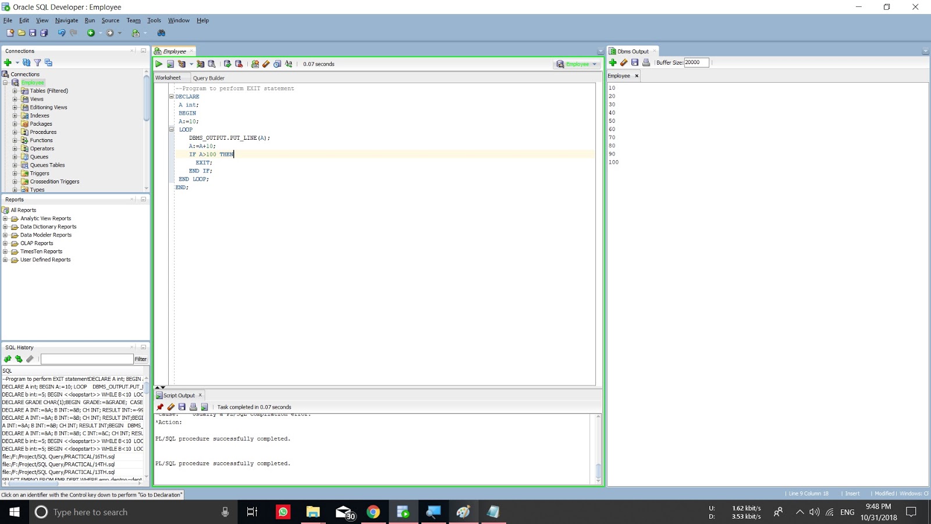This screenshot has width=931, height=524.
Task: Expand the Tables (Filtered) tree node
Action: (16, 91)
